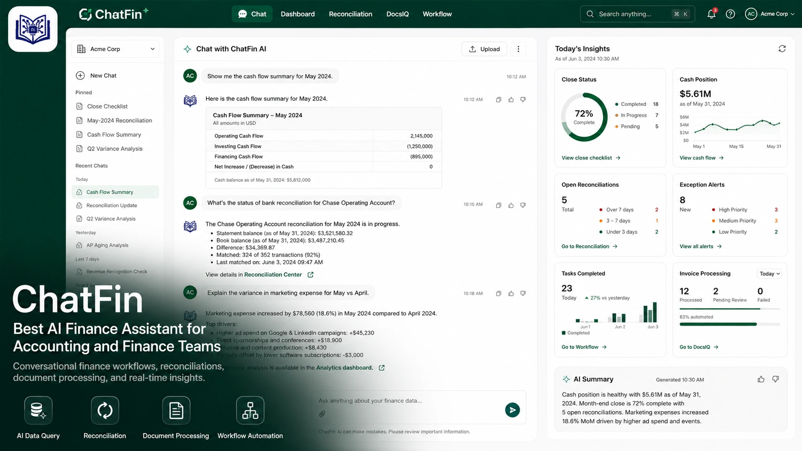Screen dimensions: 802x451
Task: Like the AI Summary card
Action: click(761, 379)
